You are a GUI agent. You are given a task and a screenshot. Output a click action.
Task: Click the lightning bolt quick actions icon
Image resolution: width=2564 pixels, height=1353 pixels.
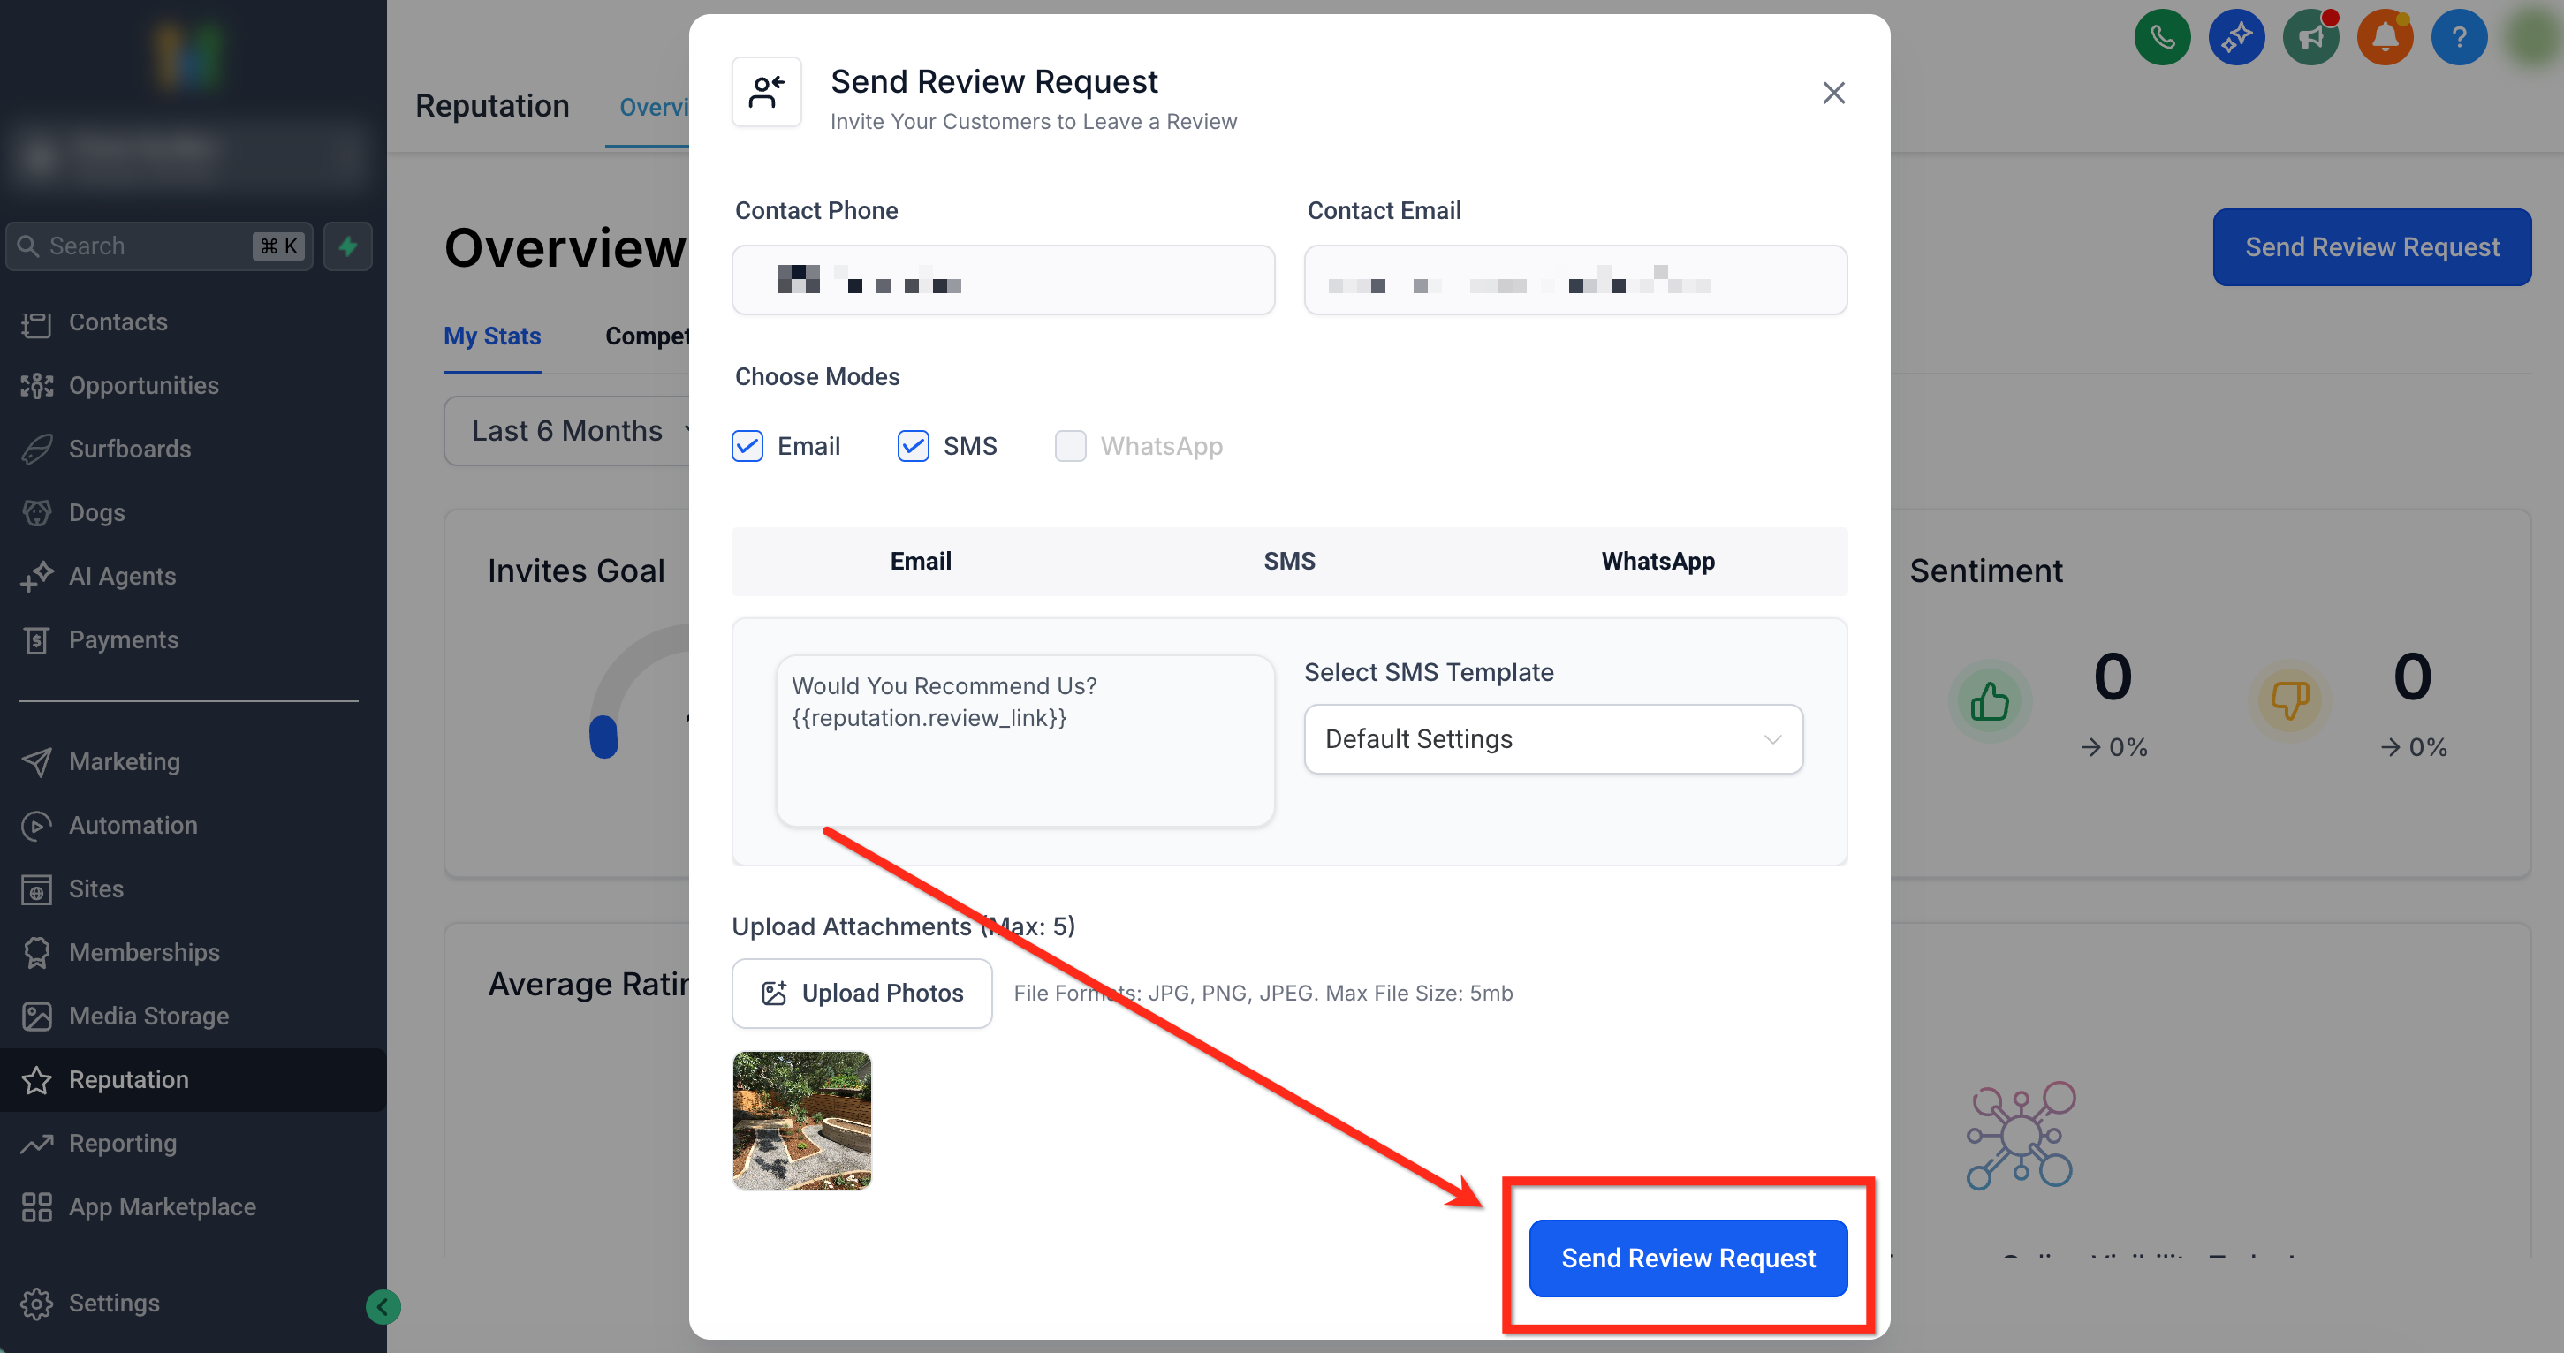click(347, 246)
